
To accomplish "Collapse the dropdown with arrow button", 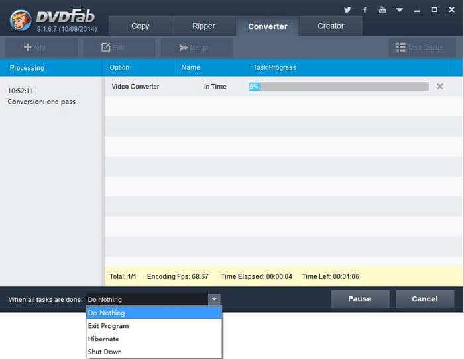I will pyautogui.click(x=214, y=299).
